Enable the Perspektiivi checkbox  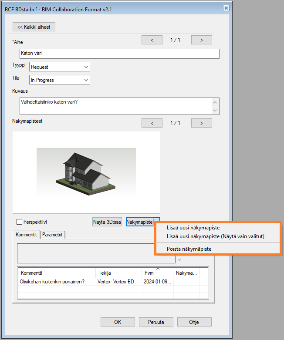(19, 222)
